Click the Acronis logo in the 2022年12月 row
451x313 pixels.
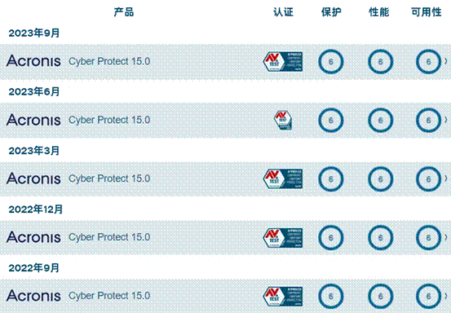pyautogui.click(x=33, y=237)
